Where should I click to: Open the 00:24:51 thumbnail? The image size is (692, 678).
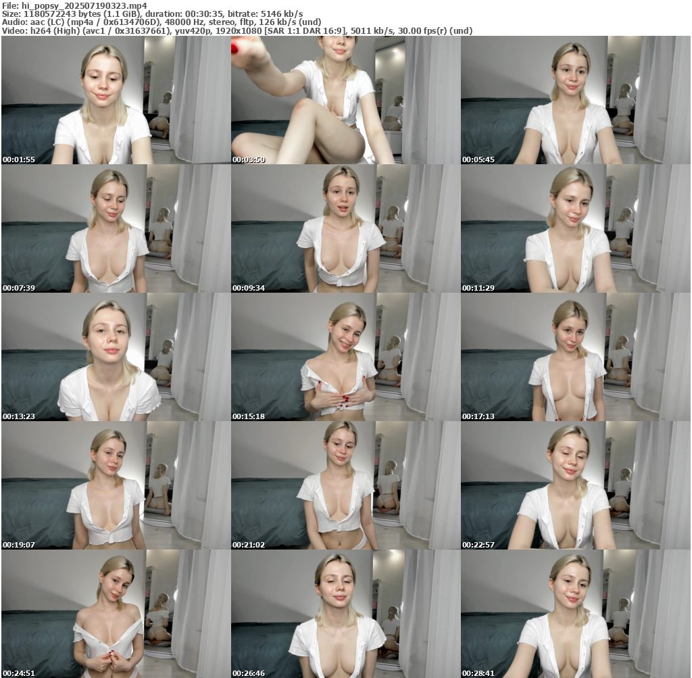(116, 614)
